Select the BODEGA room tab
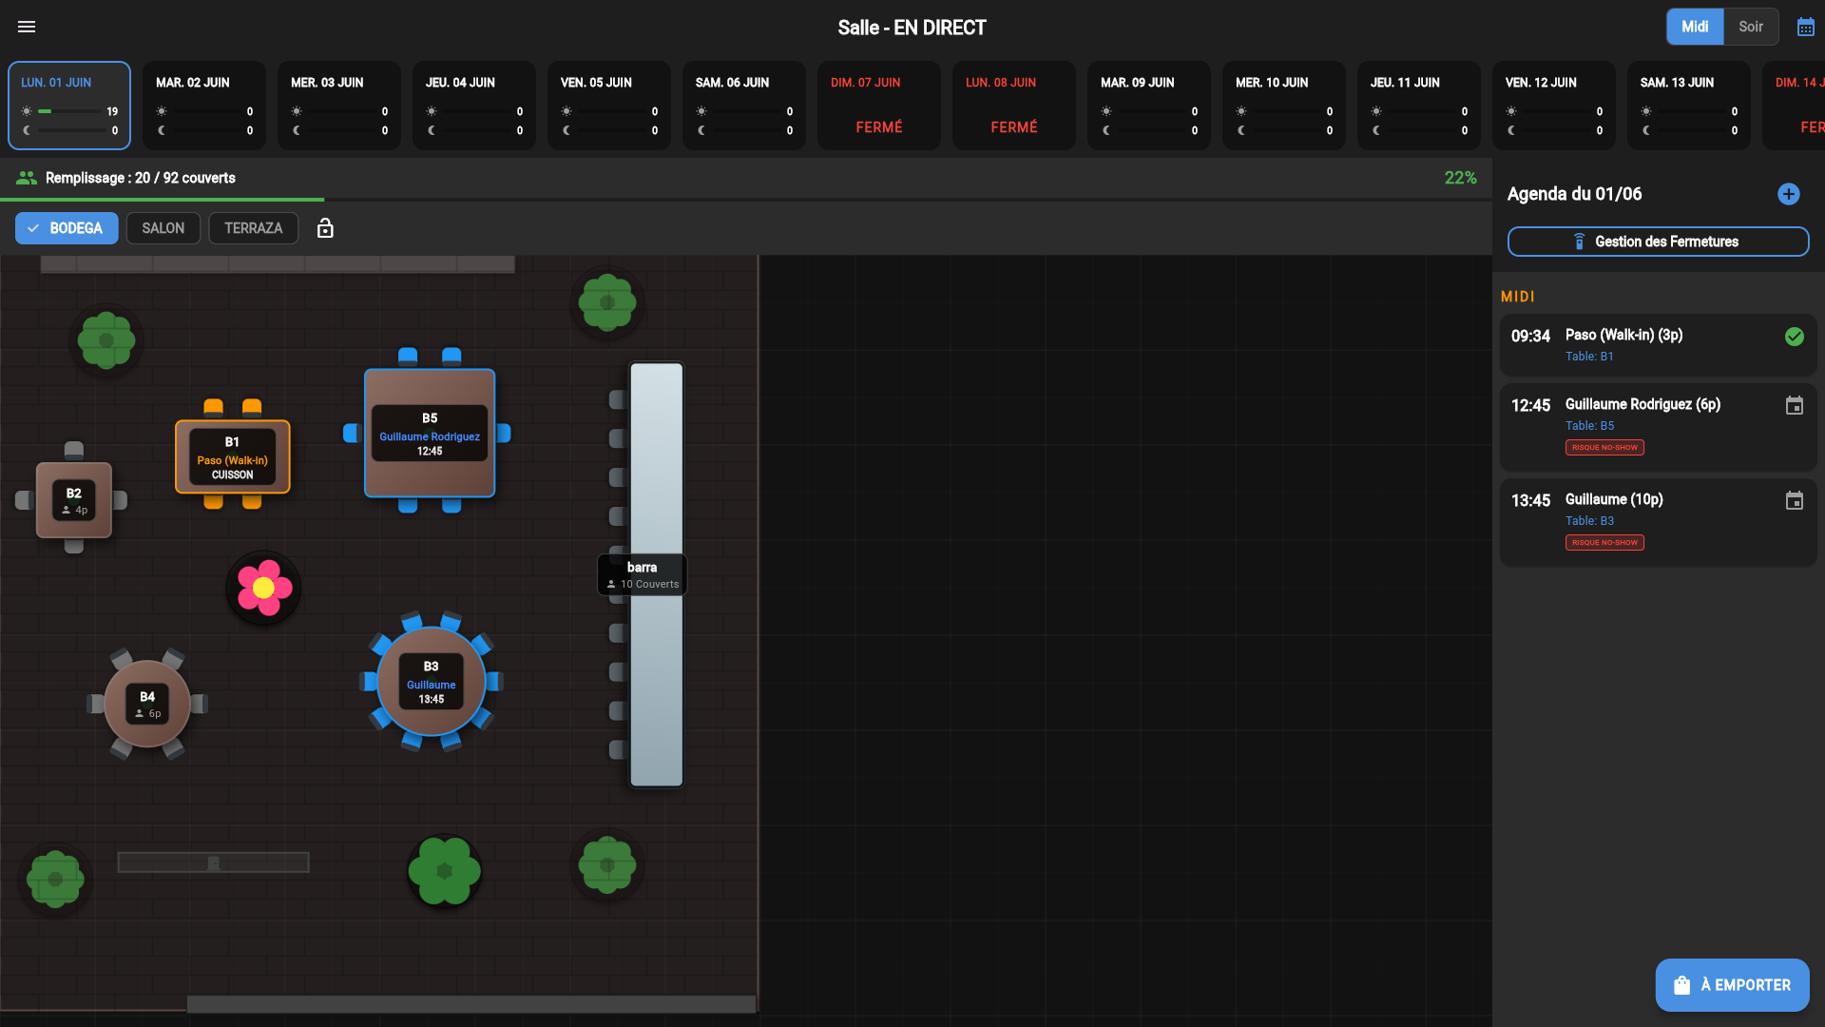The height and width of the screenshot is (1027, 1825). pyautogui.click(x=67, y=228)
